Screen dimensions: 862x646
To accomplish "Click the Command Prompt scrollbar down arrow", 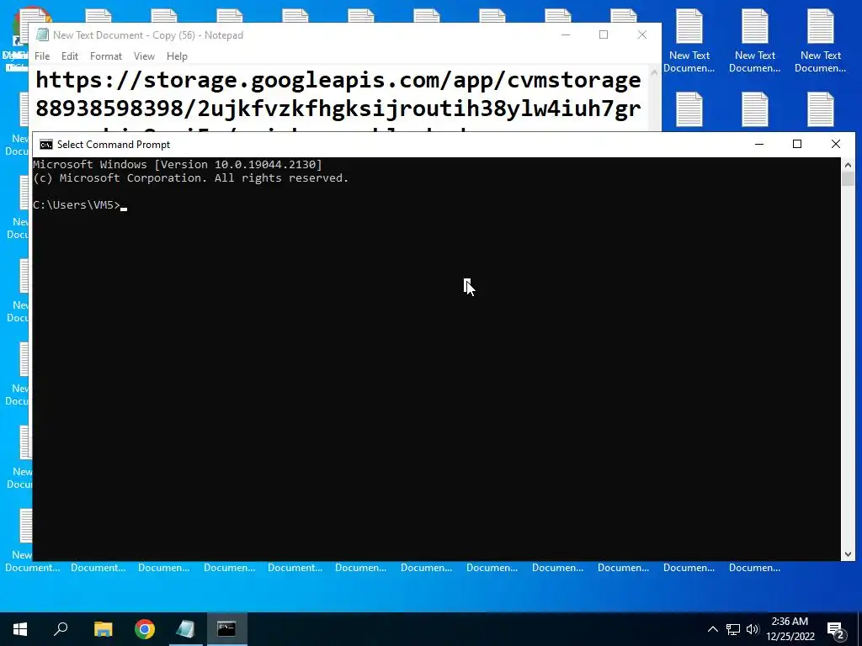I will pos(848,554).
